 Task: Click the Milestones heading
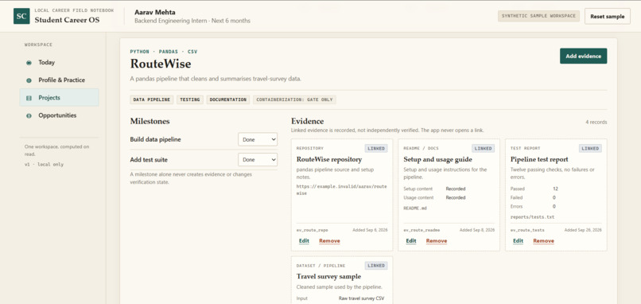[x=150, y=121]
